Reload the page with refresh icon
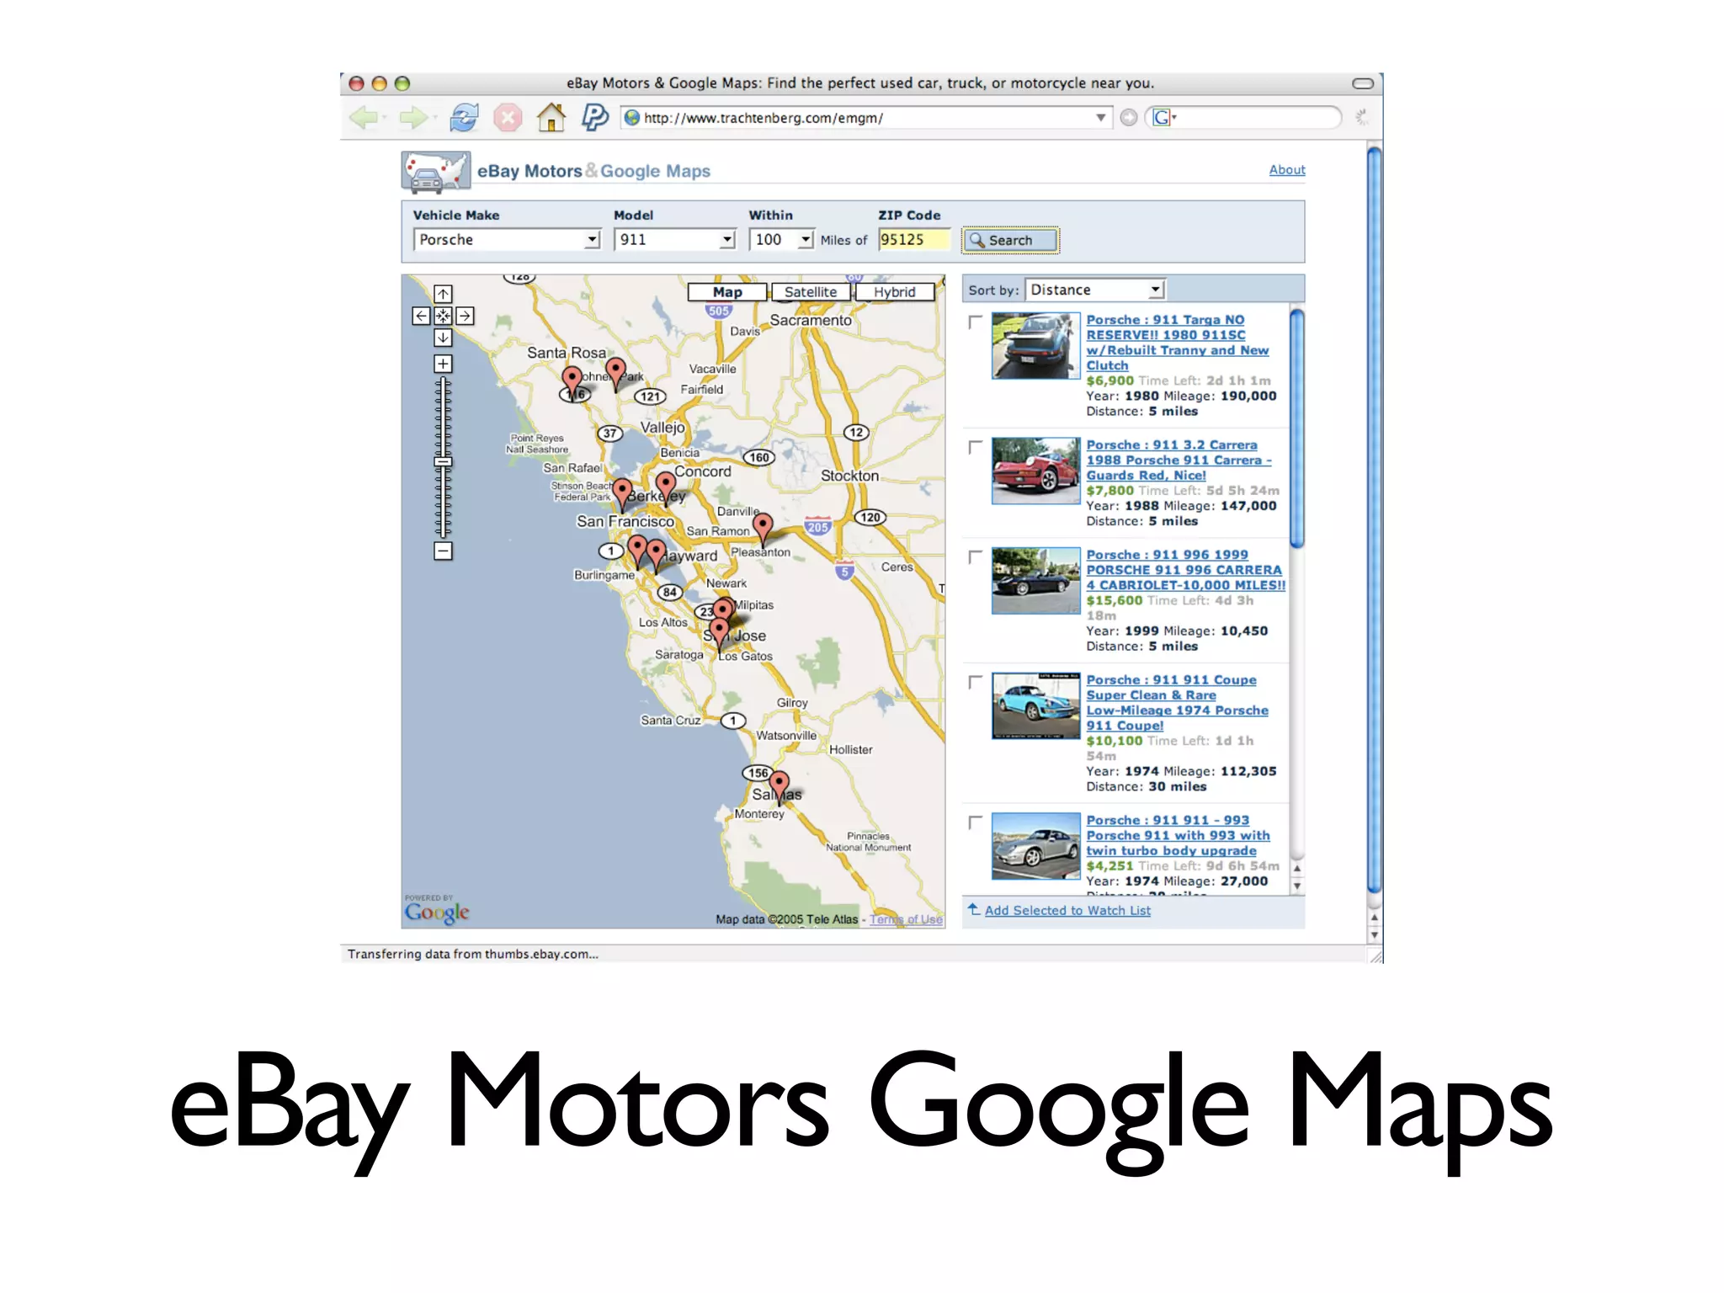 tap(464, 117)
